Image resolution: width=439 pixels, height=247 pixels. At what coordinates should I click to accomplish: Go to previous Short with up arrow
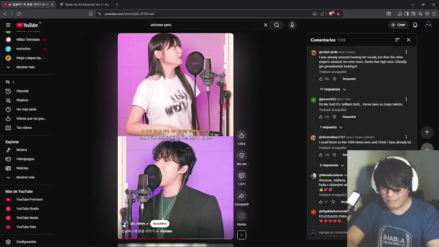427,132
